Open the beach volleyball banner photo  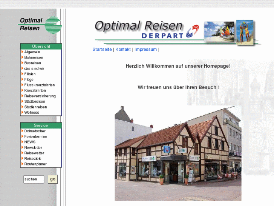tap(245, 32)
